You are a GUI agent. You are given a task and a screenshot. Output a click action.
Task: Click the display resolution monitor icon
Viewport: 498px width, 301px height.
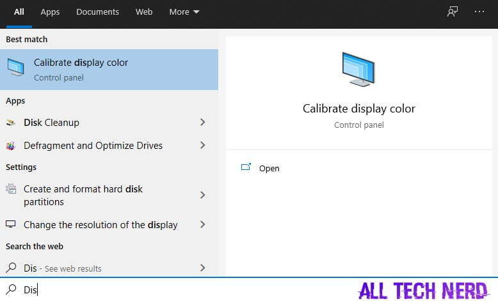[10, 224]
